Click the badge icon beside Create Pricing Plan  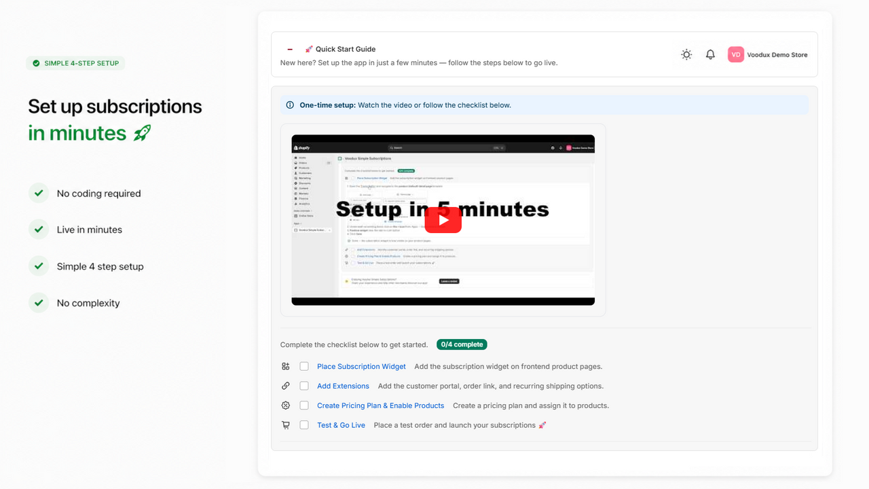[x=286, y=405]
